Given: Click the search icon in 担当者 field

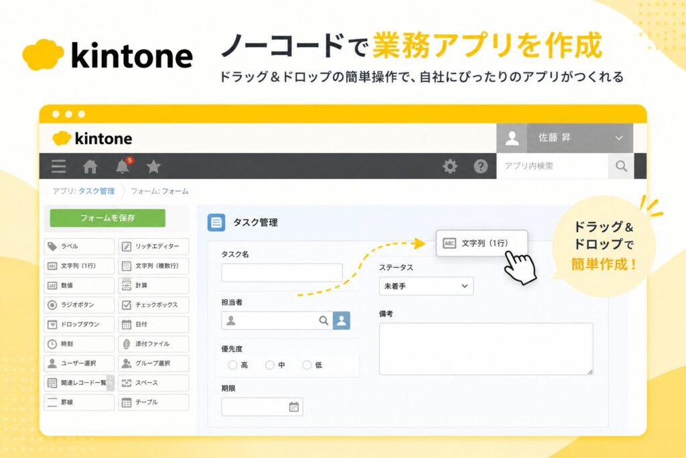Looking at the screenshot, I should [x=324, y=321].
